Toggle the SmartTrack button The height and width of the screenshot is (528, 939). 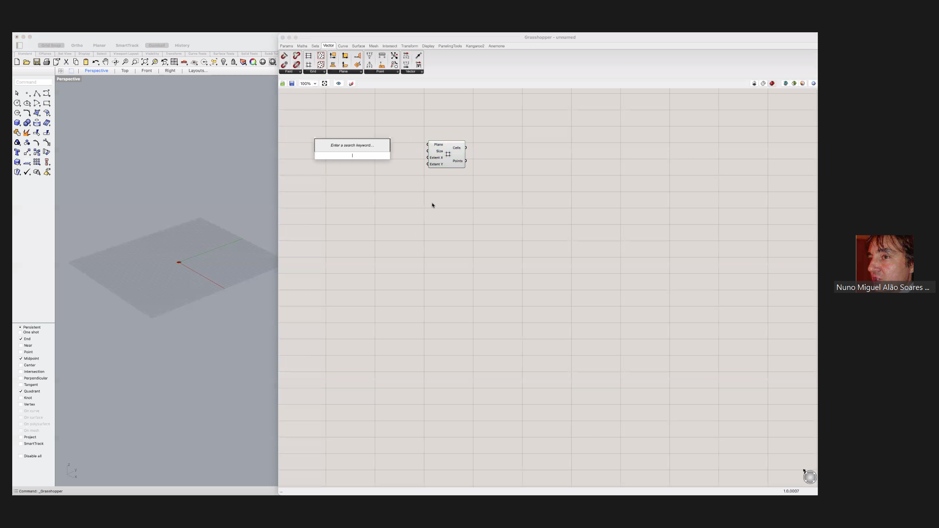pos(127,45)
